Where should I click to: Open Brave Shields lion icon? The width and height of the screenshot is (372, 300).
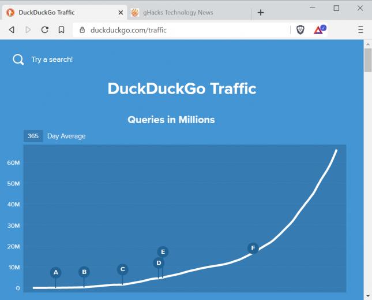(x=300, y=30)
